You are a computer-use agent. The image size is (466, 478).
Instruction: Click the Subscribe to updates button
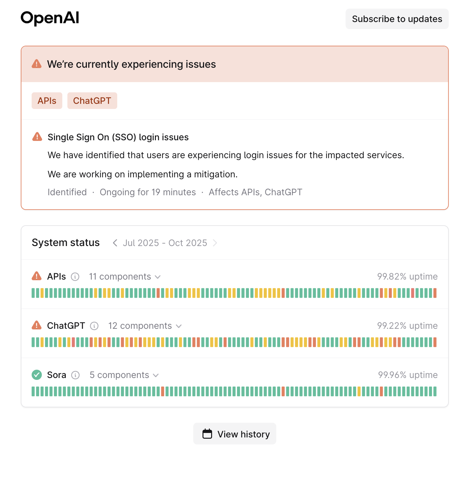coord(397,19)
